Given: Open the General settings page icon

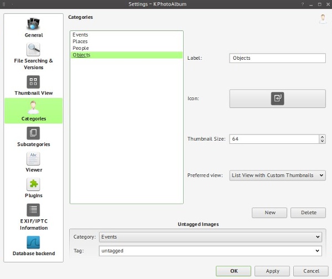Looking at the screenshot, I should (x=33, y=24).
